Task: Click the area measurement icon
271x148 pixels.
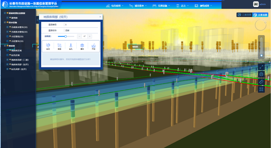Action: [261, 89]
